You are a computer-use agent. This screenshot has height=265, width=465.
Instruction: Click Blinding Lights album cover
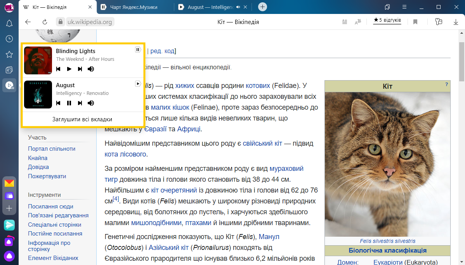(x=38, y=60)
